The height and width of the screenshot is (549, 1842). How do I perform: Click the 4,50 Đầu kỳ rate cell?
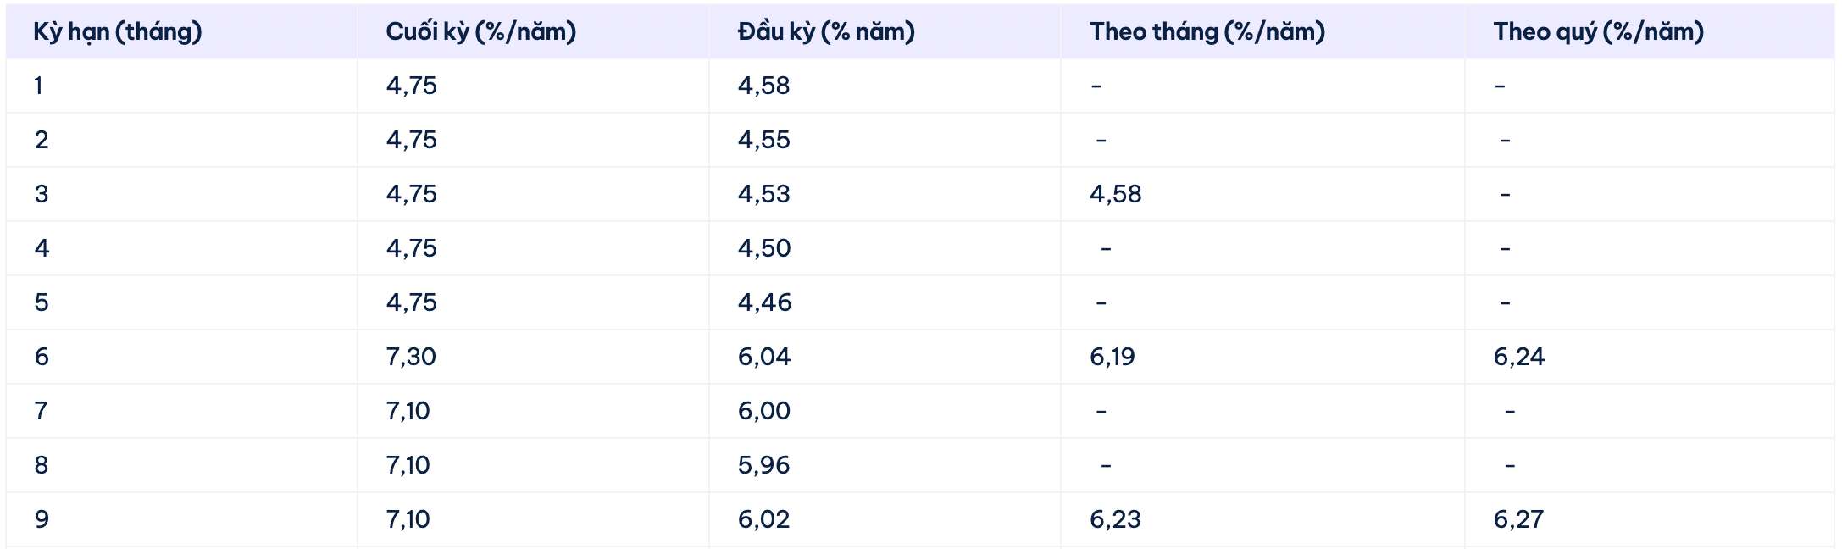[x=763, y=248]
